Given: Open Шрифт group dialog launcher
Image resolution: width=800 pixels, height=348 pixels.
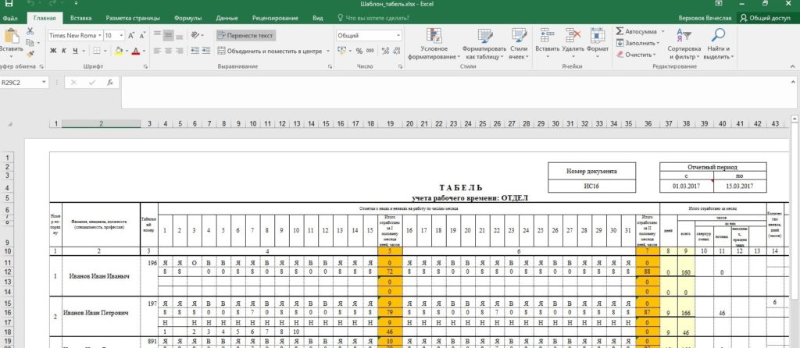Looking at the screenshot, I should click(x=146, y=67).
